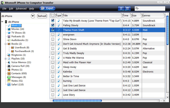Click the Books shelf icon

[x=9, y=44]
